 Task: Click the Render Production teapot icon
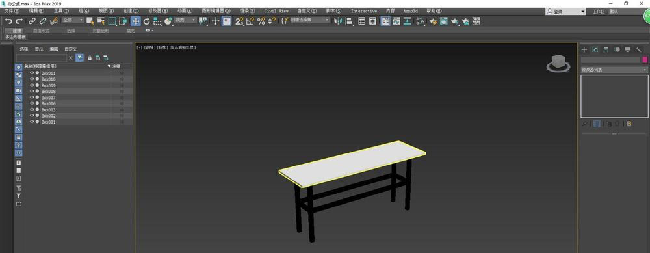coord(455,21)
